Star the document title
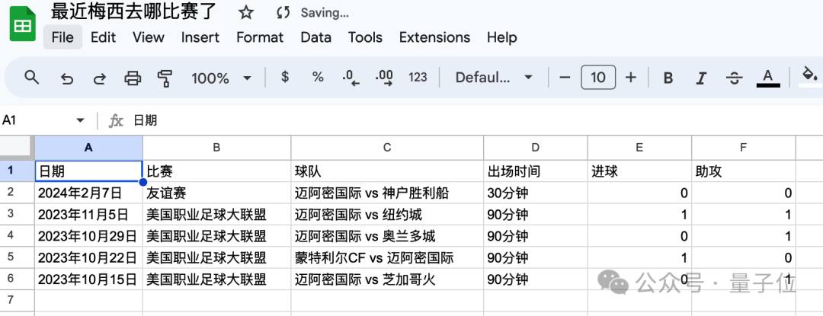 pyautogui.click(x=245, y=13)
